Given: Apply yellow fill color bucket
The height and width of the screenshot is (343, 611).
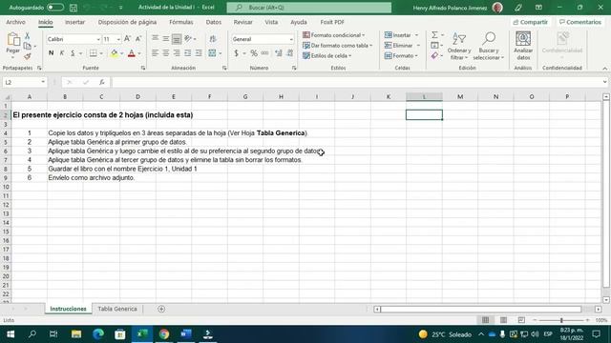Looking at the screenshot, I should (114, 53).
